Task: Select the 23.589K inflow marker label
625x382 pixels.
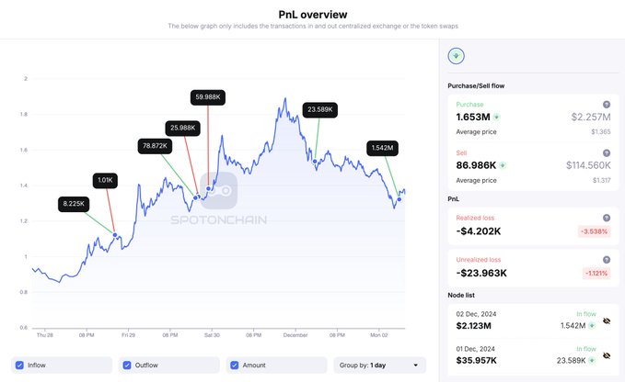Action: click(x=320, y=109)
